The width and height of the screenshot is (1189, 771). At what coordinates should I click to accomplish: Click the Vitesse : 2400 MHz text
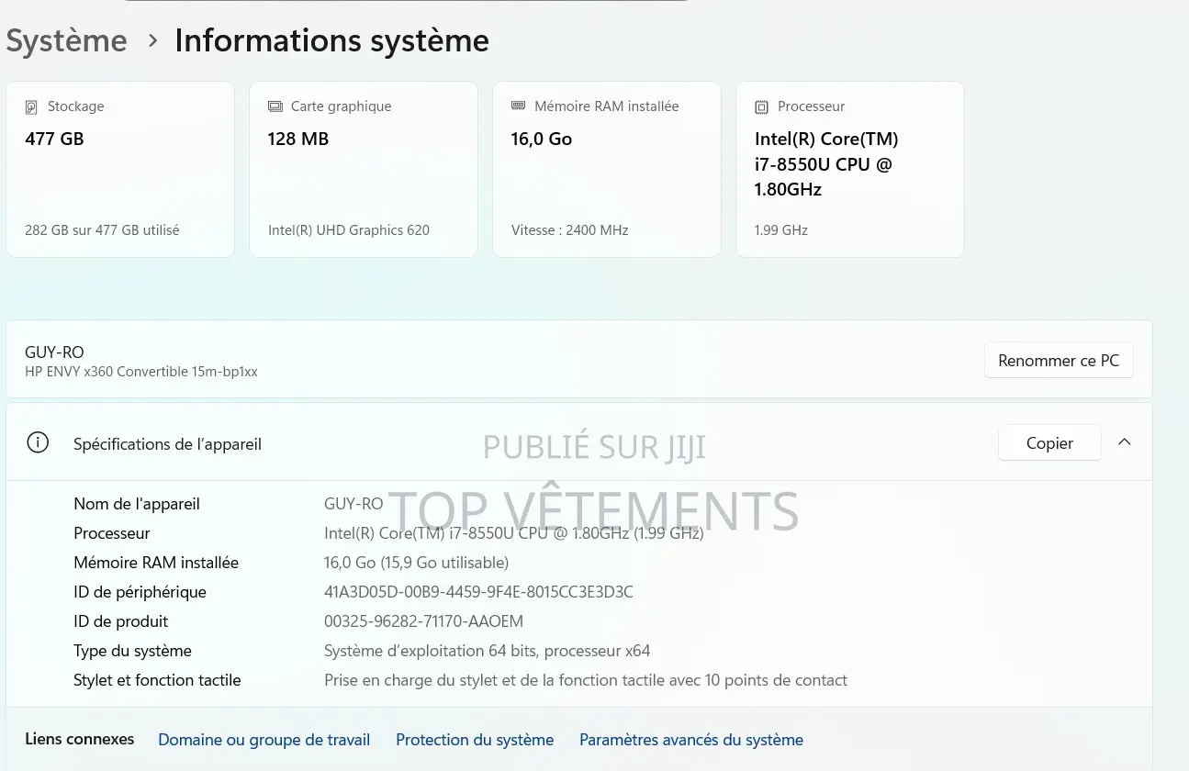569,230
